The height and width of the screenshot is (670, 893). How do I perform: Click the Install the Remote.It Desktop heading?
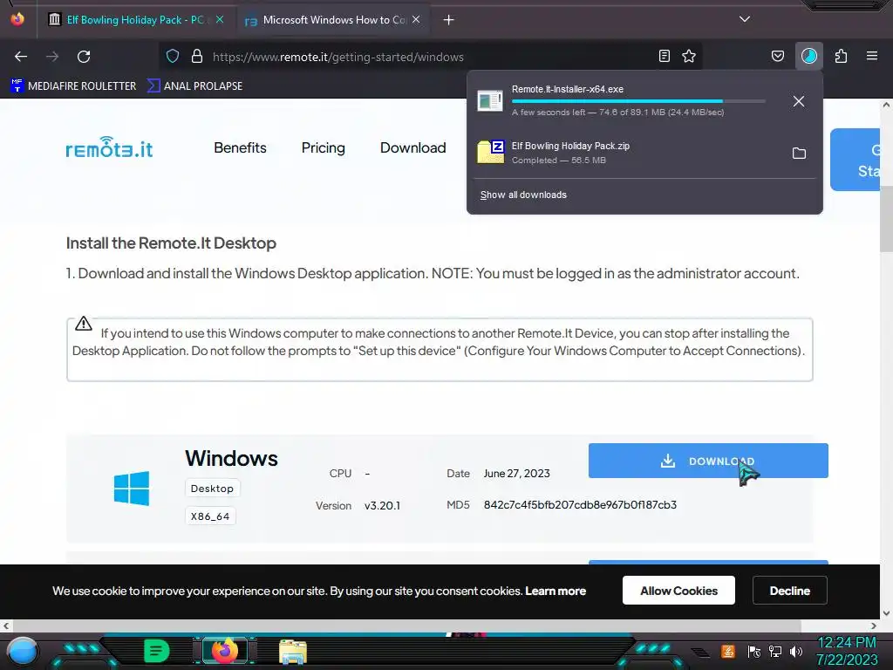tap(171, 243)
